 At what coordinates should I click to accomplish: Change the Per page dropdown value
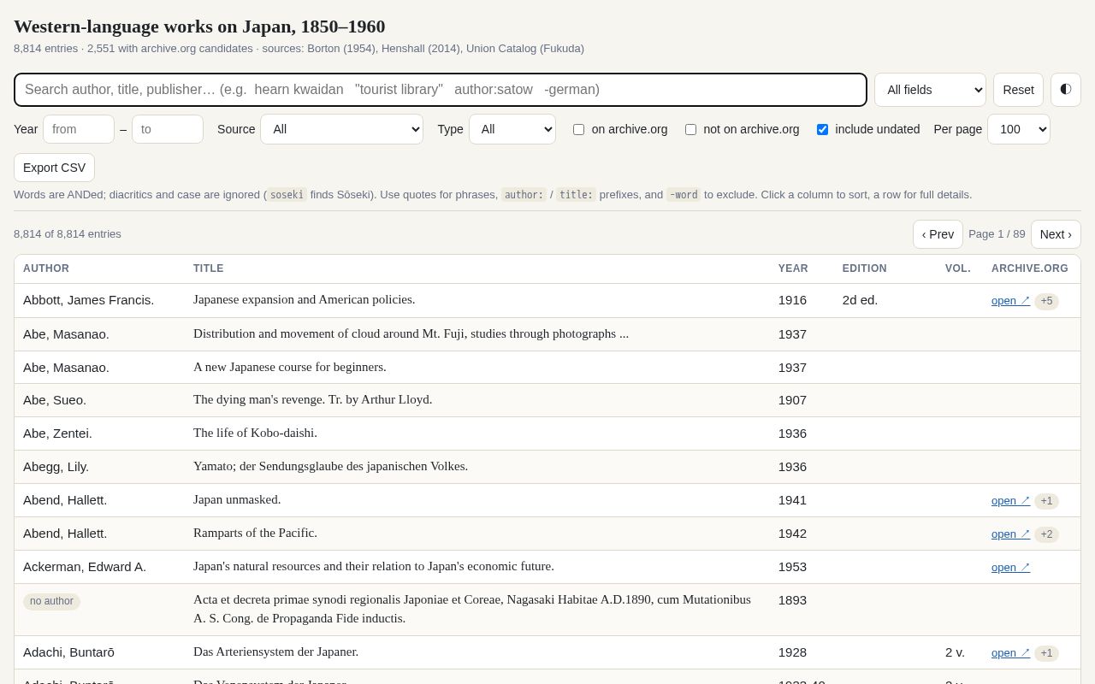(1018, 129)
